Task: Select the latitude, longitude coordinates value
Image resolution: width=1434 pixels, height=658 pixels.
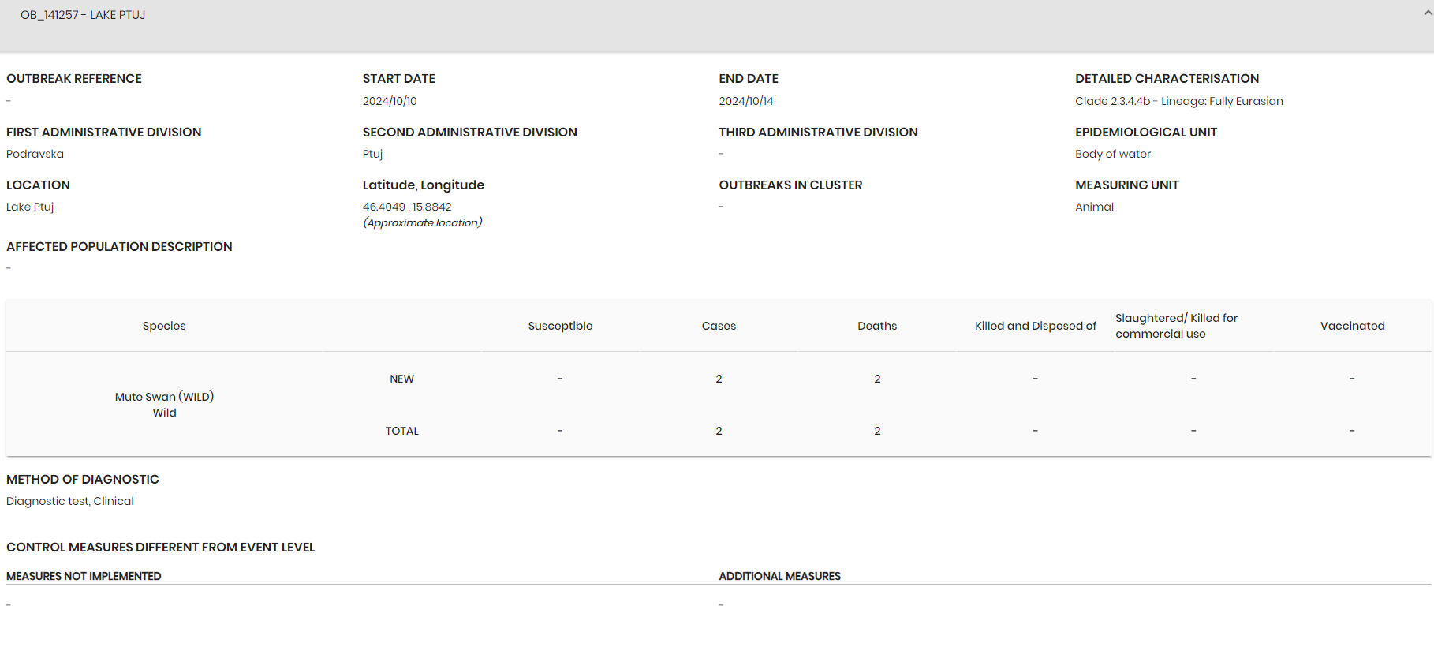Action: [407, 207]
